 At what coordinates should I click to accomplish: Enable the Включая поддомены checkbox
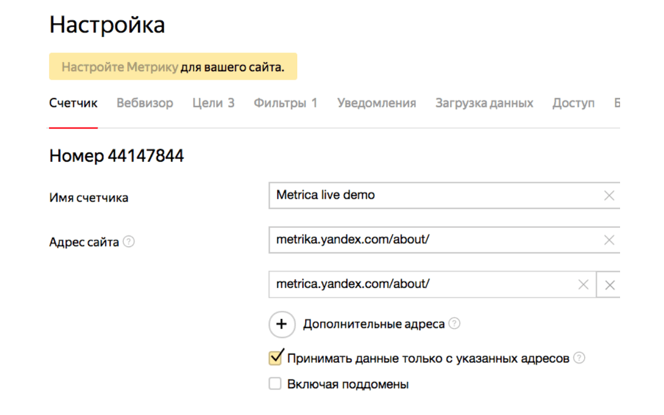(x=276, y=384)
